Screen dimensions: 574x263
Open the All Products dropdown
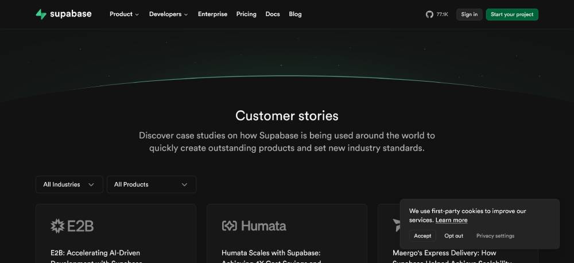tap(152, 184)
